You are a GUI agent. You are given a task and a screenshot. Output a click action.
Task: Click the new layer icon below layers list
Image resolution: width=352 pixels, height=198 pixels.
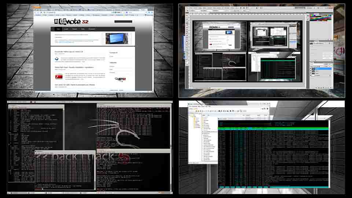click(x=327, y=87)
